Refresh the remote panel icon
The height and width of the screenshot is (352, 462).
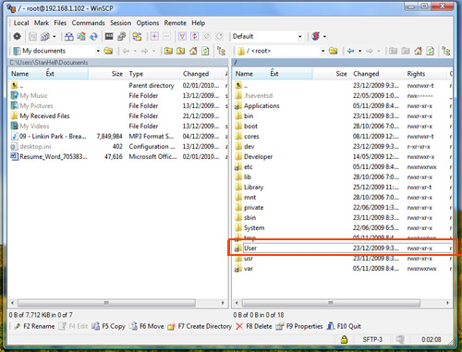pyautogui.click(x=431, y=51)
